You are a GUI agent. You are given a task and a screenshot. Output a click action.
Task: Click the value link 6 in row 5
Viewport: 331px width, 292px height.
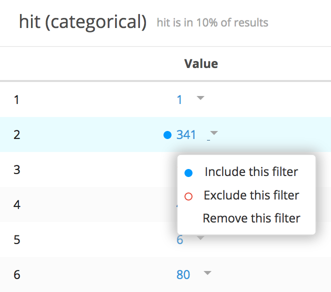(179, 240)
